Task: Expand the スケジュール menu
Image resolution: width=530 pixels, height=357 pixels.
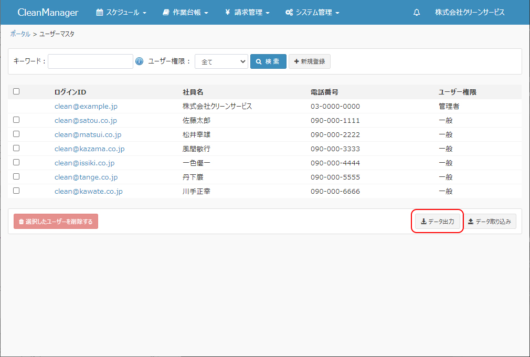Action: coord(121,13)
